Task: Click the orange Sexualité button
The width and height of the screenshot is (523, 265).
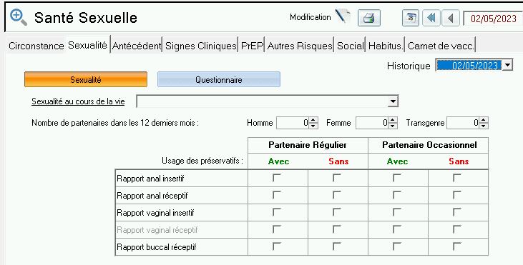Action: point(86,79)
